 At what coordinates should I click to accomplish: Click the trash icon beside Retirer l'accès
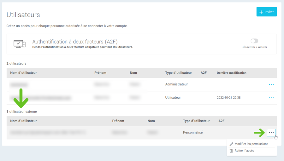click(231, 151)
